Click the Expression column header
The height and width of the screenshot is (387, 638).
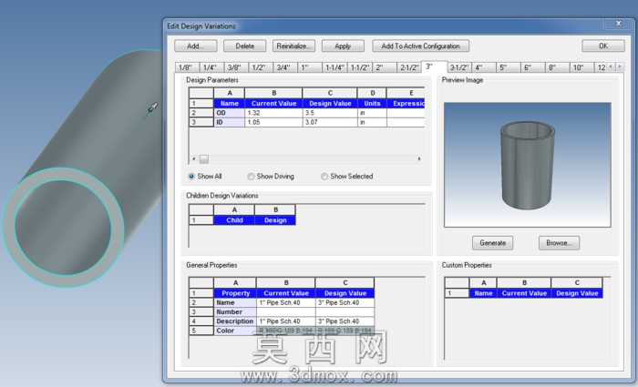point(406,104)
